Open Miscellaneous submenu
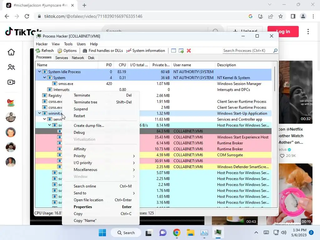The height and width of the screenshot is (240, 320). [x=101, y=170]
